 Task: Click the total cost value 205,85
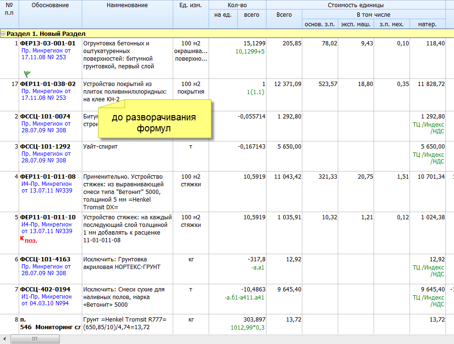coord(292,43)
